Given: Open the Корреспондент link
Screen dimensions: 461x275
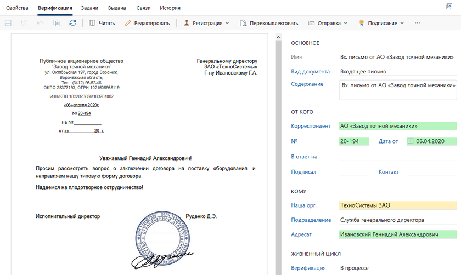Looking at the screenshot, I should coord(310,126).
